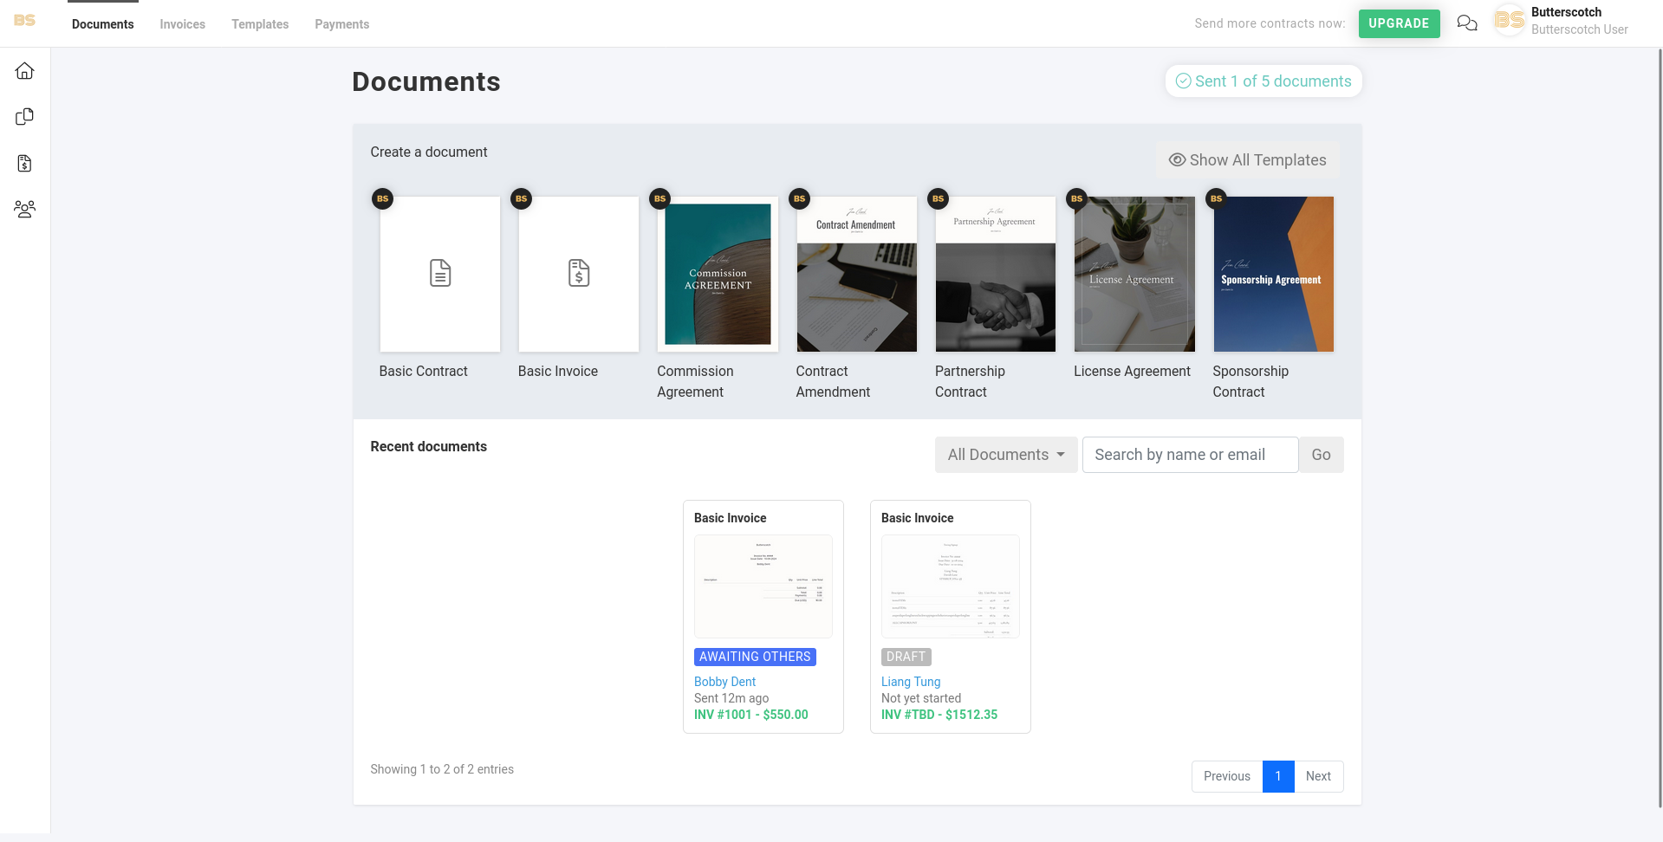Viewport: 1663px width, 842px height.
Task: Click the Go search button
Action: coord(1321,455)
